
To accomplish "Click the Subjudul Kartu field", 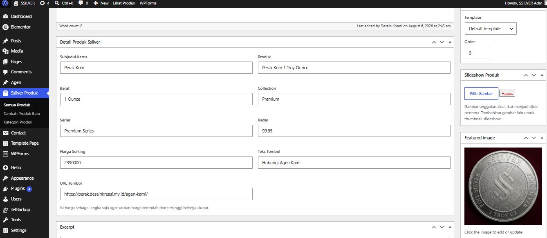I will [156, 68].
